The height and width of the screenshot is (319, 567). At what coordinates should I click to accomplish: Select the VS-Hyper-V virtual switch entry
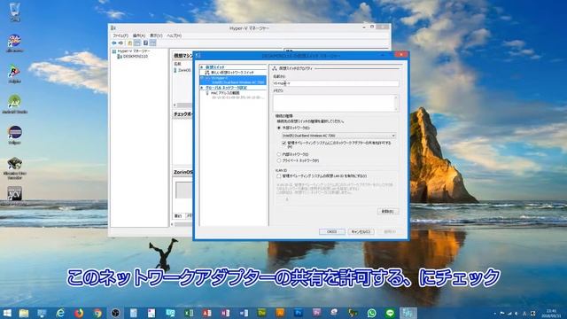[233, 81]
